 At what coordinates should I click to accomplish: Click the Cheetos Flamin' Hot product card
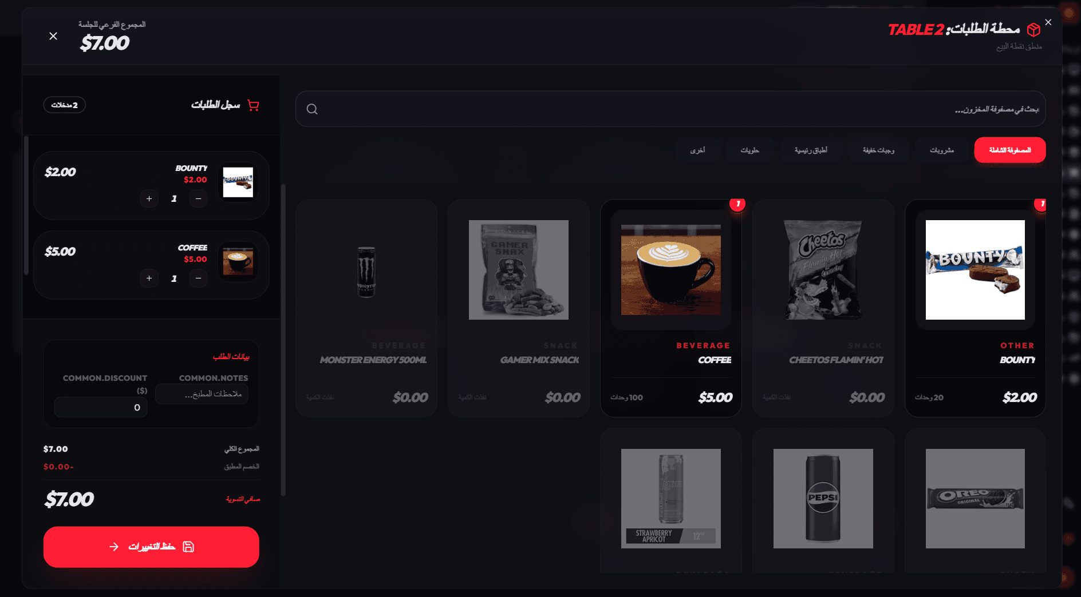coord(823,308)
